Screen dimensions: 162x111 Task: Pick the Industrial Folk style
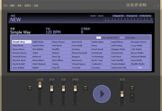click(x=120, y=68)
